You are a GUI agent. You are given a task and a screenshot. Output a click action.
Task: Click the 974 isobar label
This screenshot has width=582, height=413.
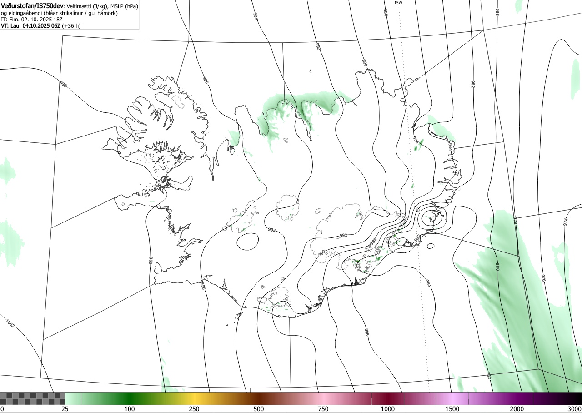coord(566,222)
